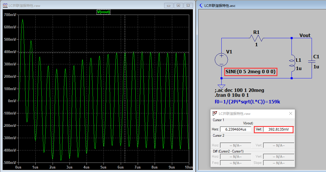This screenshot has height=172, width=326.
Task: Click the vertical cursor line near 6us
Action: click(125, 89)
